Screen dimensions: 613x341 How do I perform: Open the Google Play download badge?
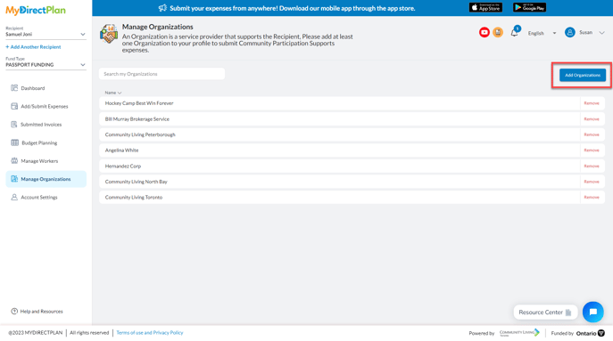529,7
